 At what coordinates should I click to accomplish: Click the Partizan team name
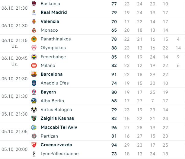pyautogui.click(x=49, y=136)
